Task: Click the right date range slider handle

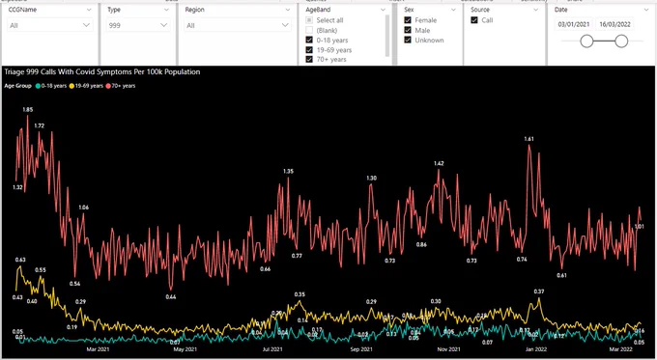Action: 621,42
